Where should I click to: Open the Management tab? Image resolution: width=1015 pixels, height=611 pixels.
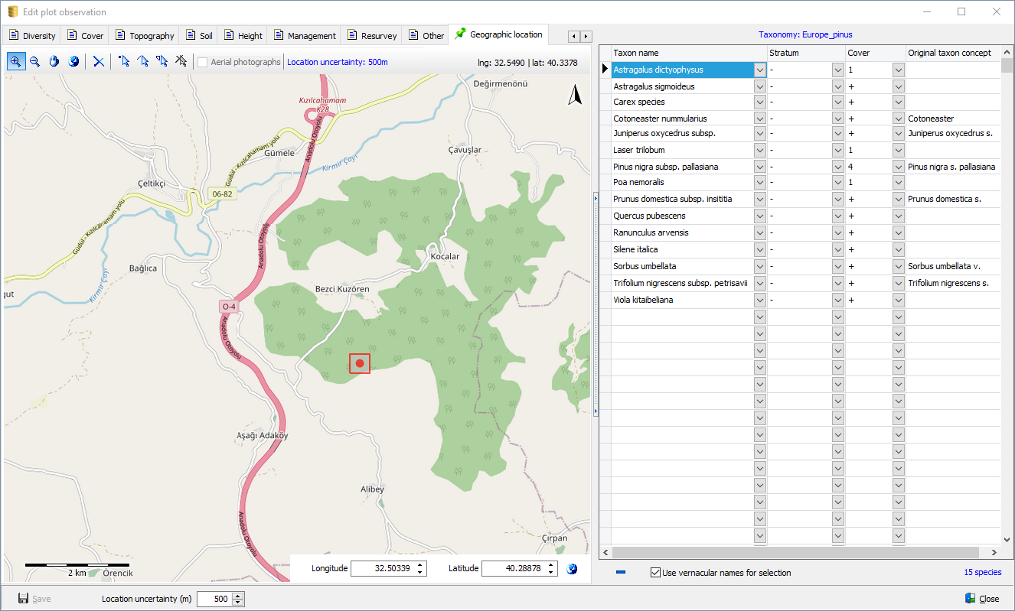click(x=305, y=36)
